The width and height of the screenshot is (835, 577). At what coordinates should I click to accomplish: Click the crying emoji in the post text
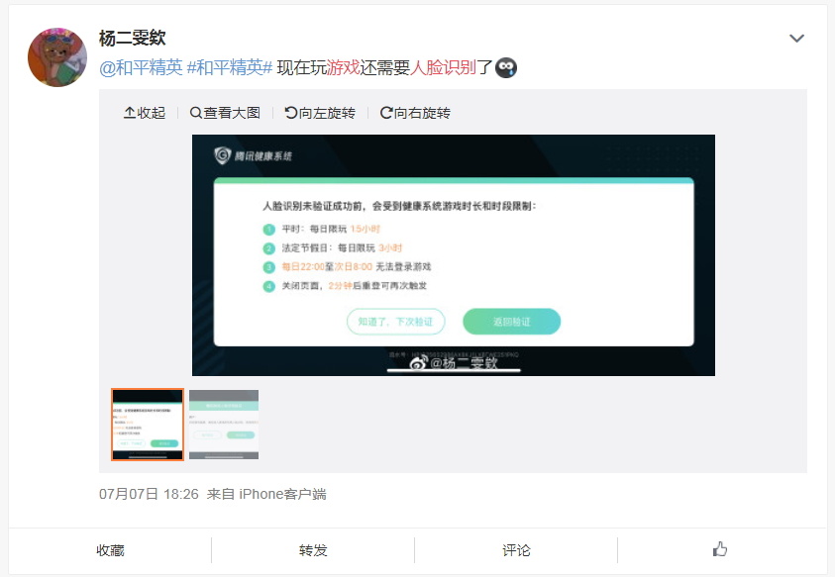tap(506, 67)
